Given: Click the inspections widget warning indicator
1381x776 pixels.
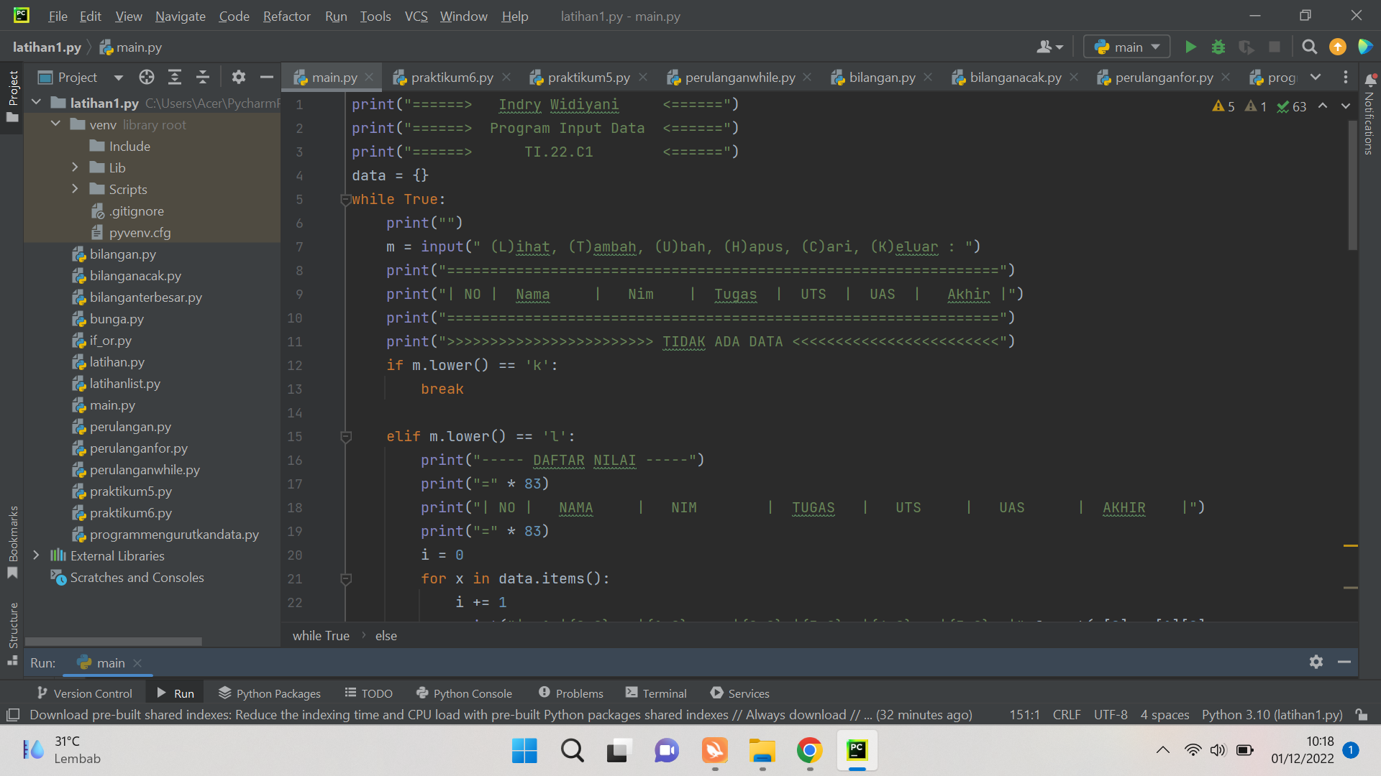Looking at the screenshot, I should pos(1223,106).
